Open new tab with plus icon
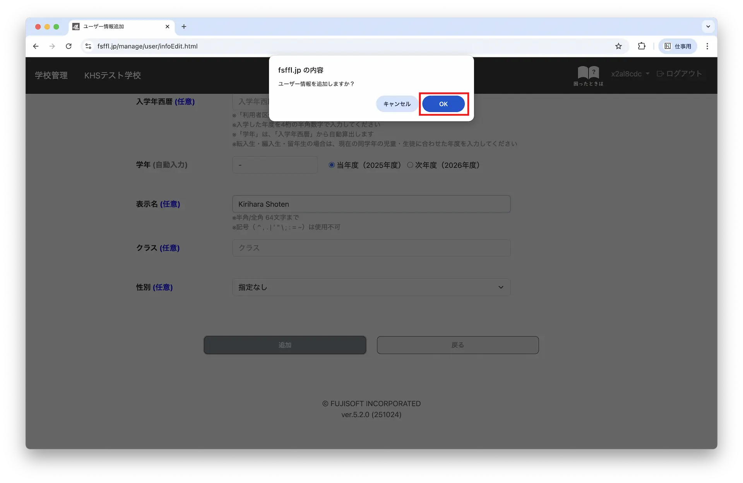The width and height of the screenshot is (743, 483). 184,26
